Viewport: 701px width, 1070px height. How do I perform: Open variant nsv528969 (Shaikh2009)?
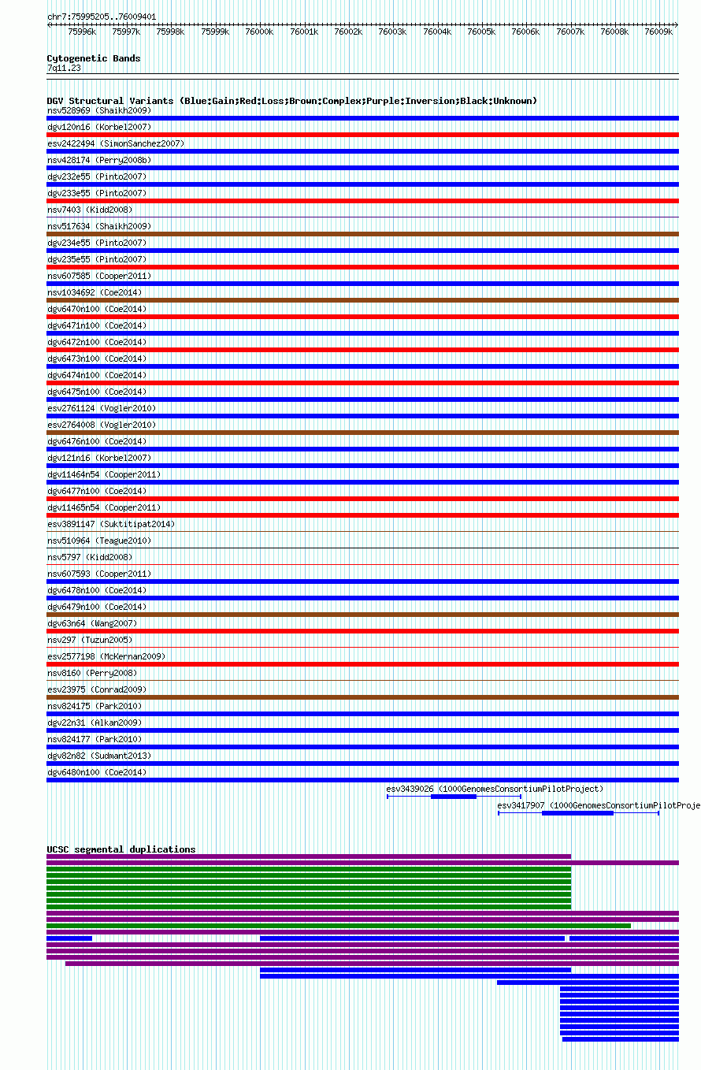coord(99,110)
